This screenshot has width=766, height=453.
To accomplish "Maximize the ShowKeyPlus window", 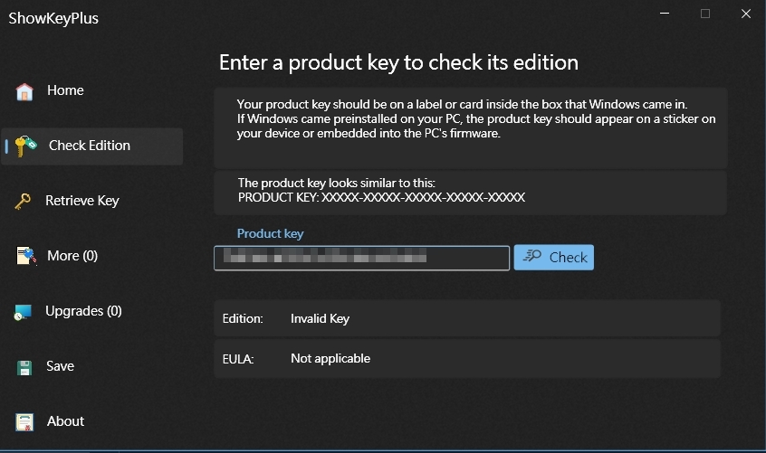I will [705, 14].
